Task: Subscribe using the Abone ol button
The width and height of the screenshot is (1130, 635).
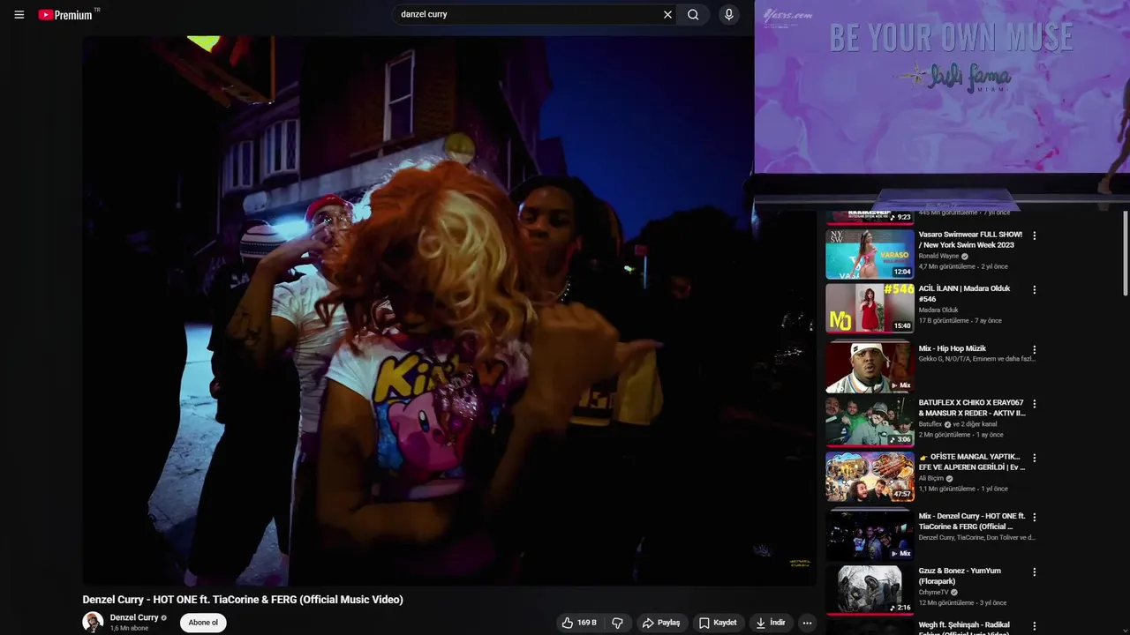Action: (x=203, y=623)
